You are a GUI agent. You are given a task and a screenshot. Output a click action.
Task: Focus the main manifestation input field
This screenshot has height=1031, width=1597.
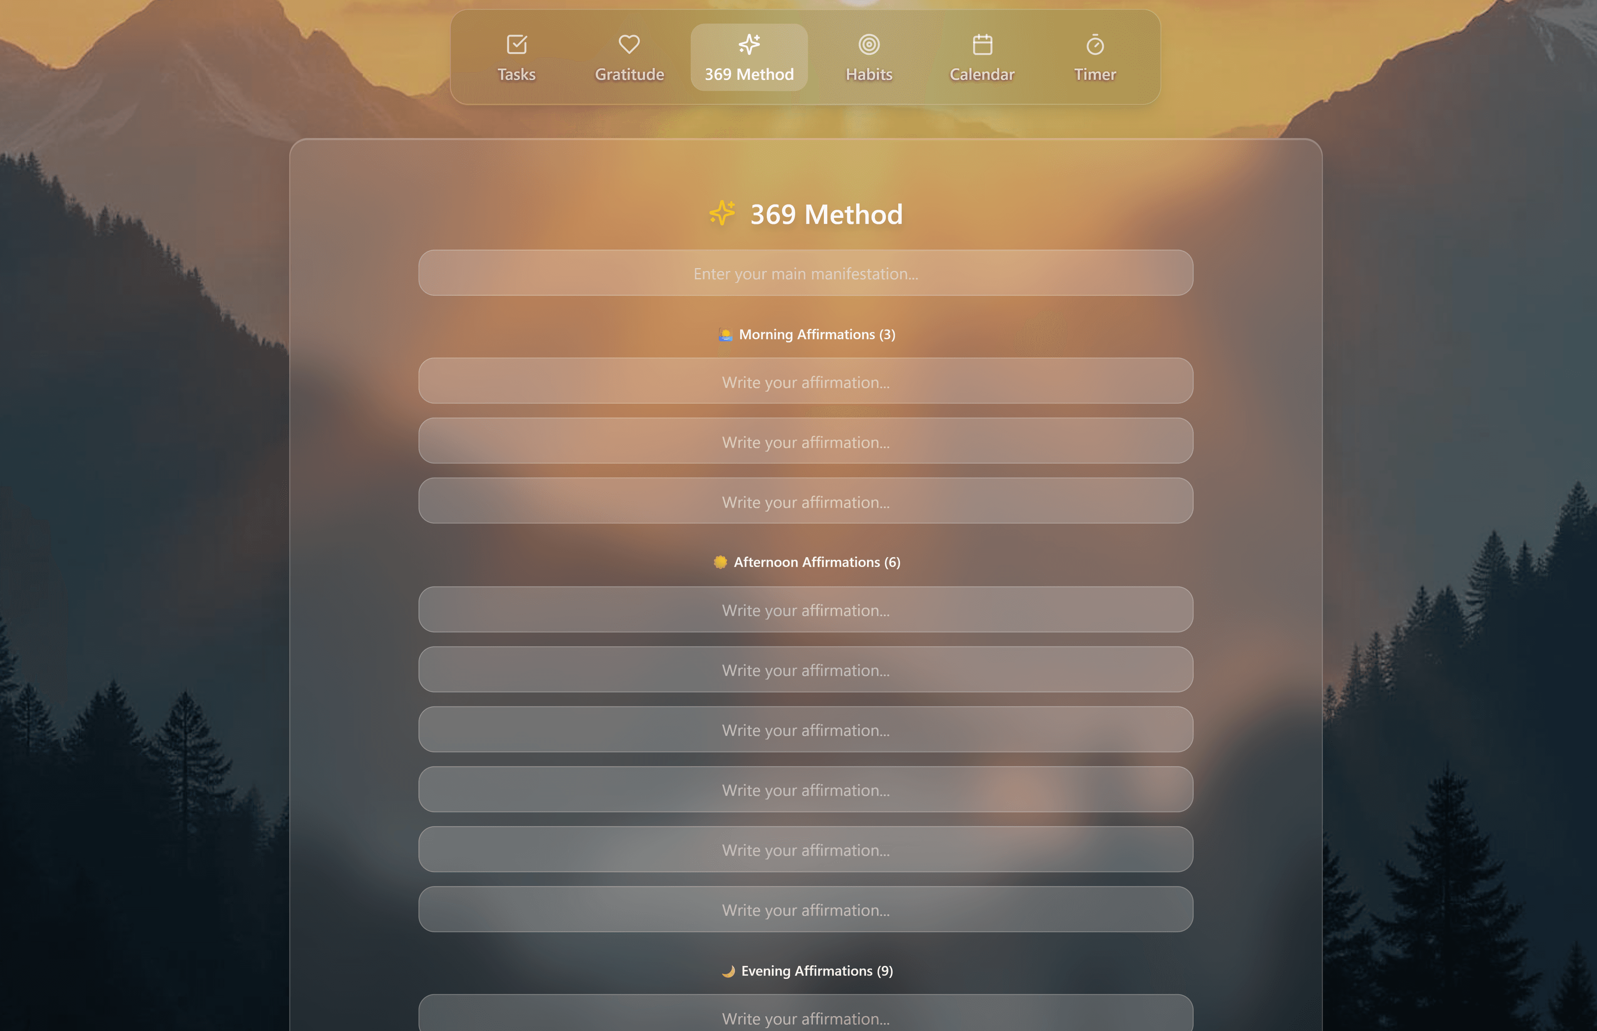pyautogui.click(x=806, y=273)
